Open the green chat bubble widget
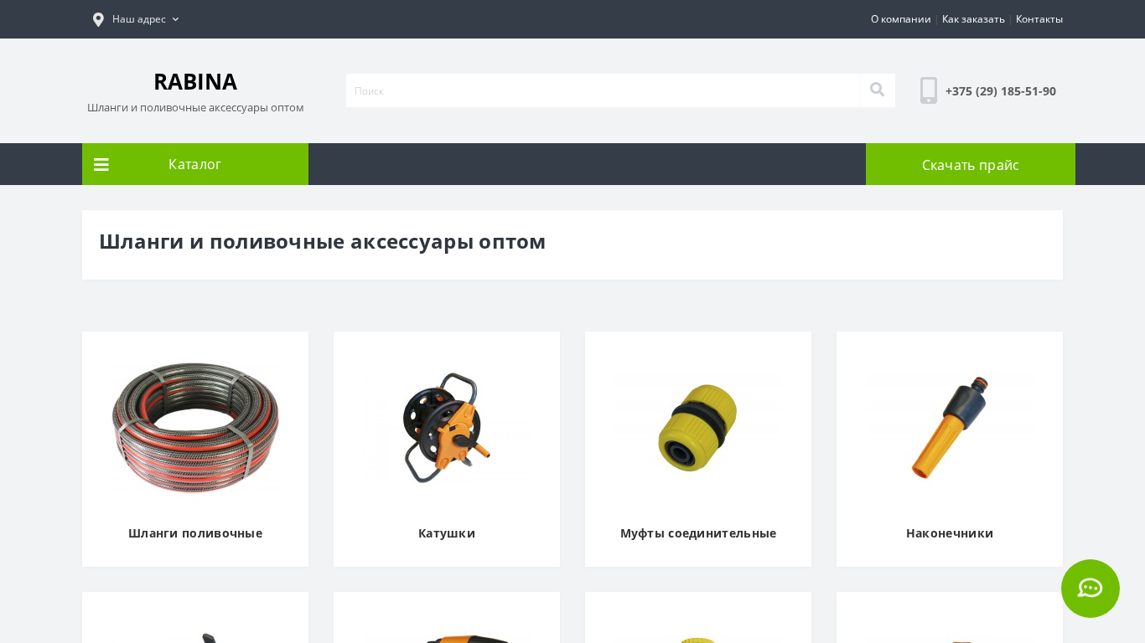The image size is (1145, 643). (1091, 589)
